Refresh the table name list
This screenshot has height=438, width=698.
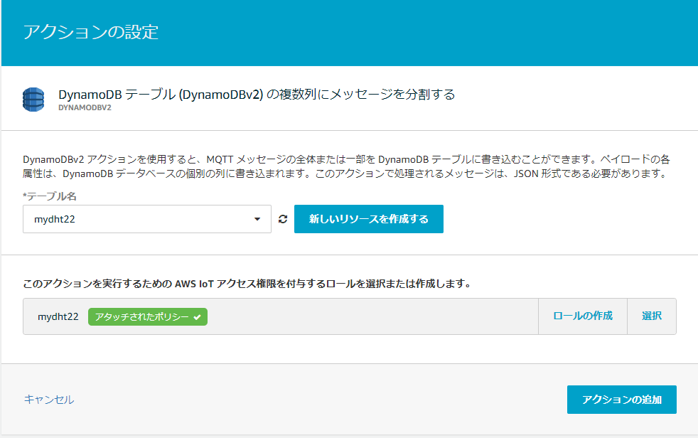click(x=283, y=219)
